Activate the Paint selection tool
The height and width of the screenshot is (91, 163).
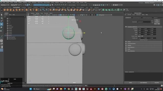point(2,21)
